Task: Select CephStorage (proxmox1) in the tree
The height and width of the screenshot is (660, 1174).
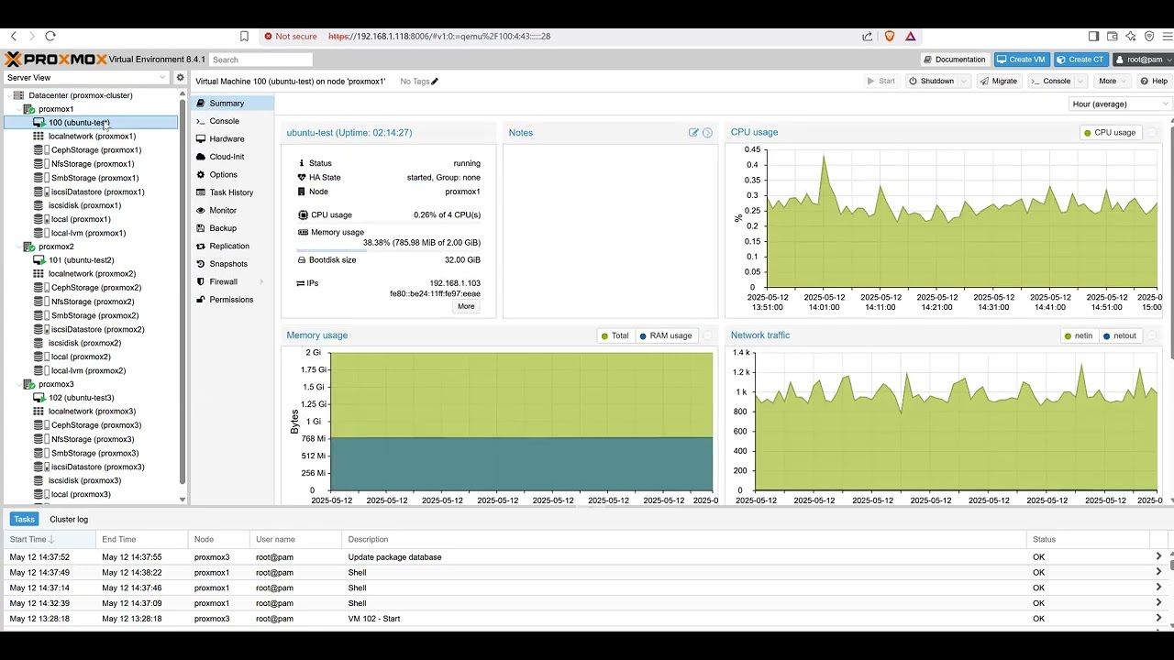Action: 95,150
